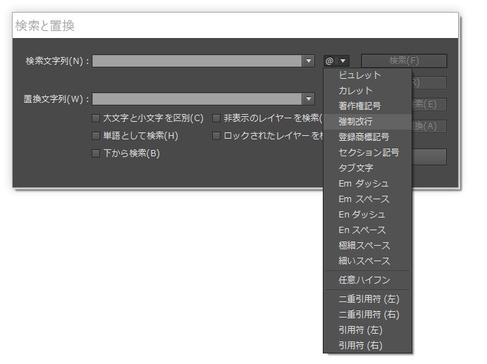Choose En スペース menu item
487x364 pixels.
click(368, 230)
